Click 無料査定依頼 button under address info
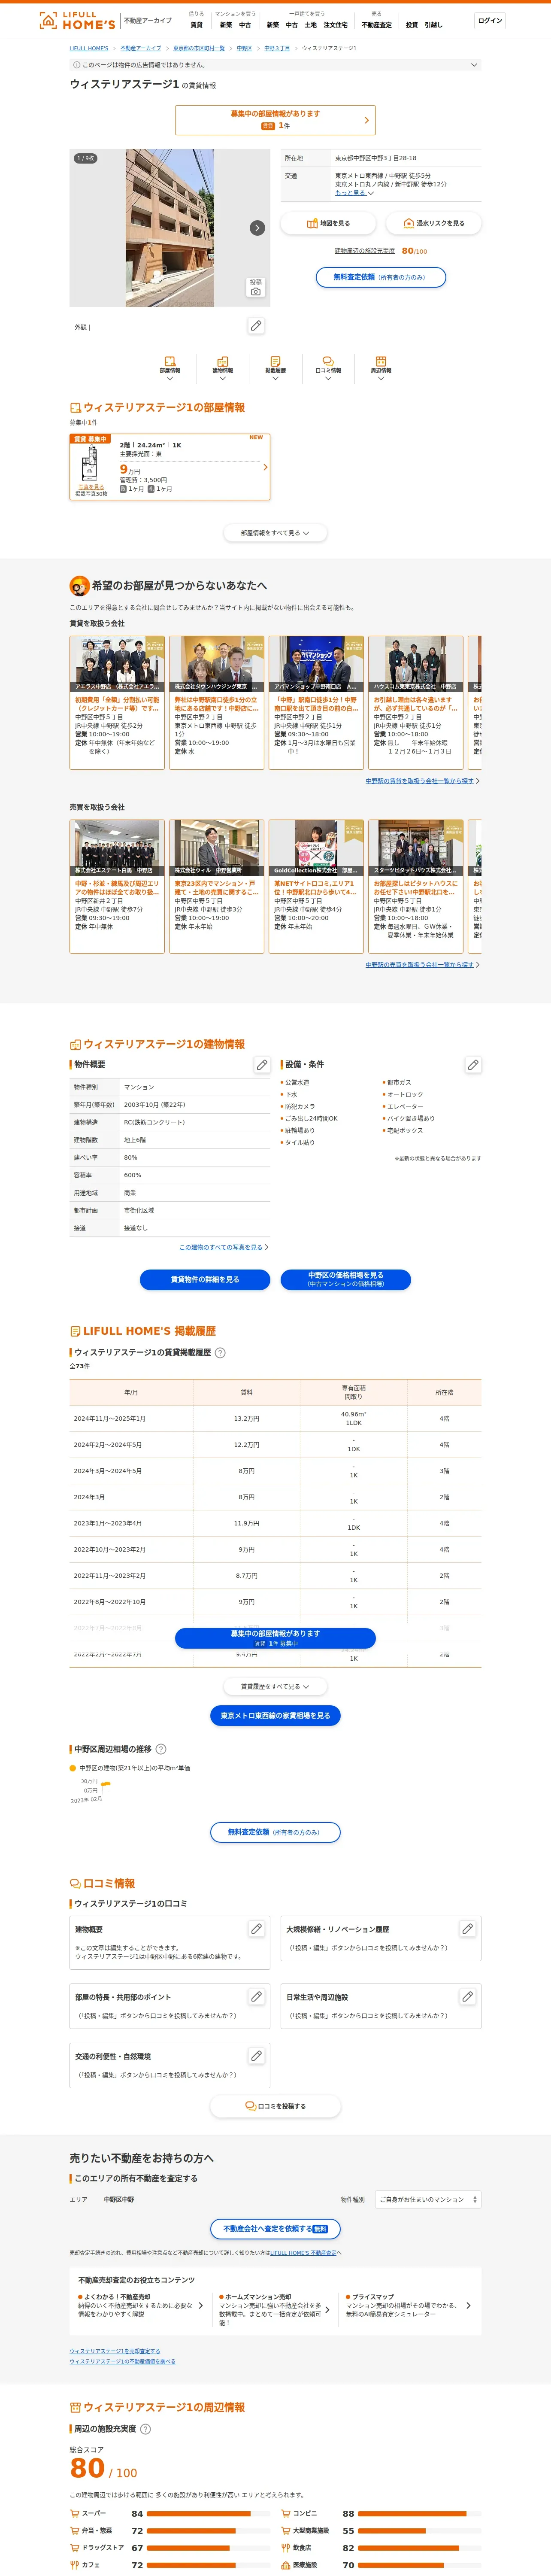The width and height of the screenshot is (551, 2576). (381, 277)
